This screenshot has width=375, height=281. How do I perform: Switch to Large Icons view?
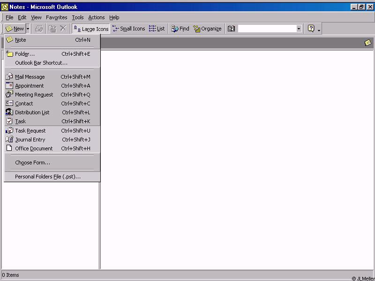[x=91, y=29]
